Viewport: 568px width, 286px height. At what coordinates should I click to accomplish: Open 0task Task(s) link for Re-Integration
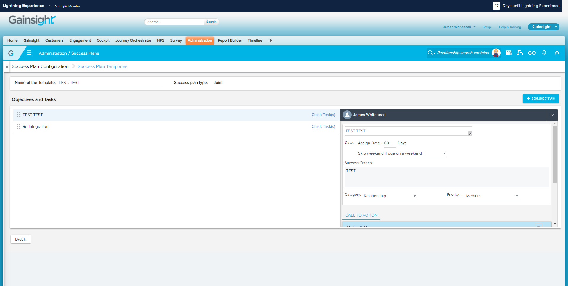click(323, 127)
